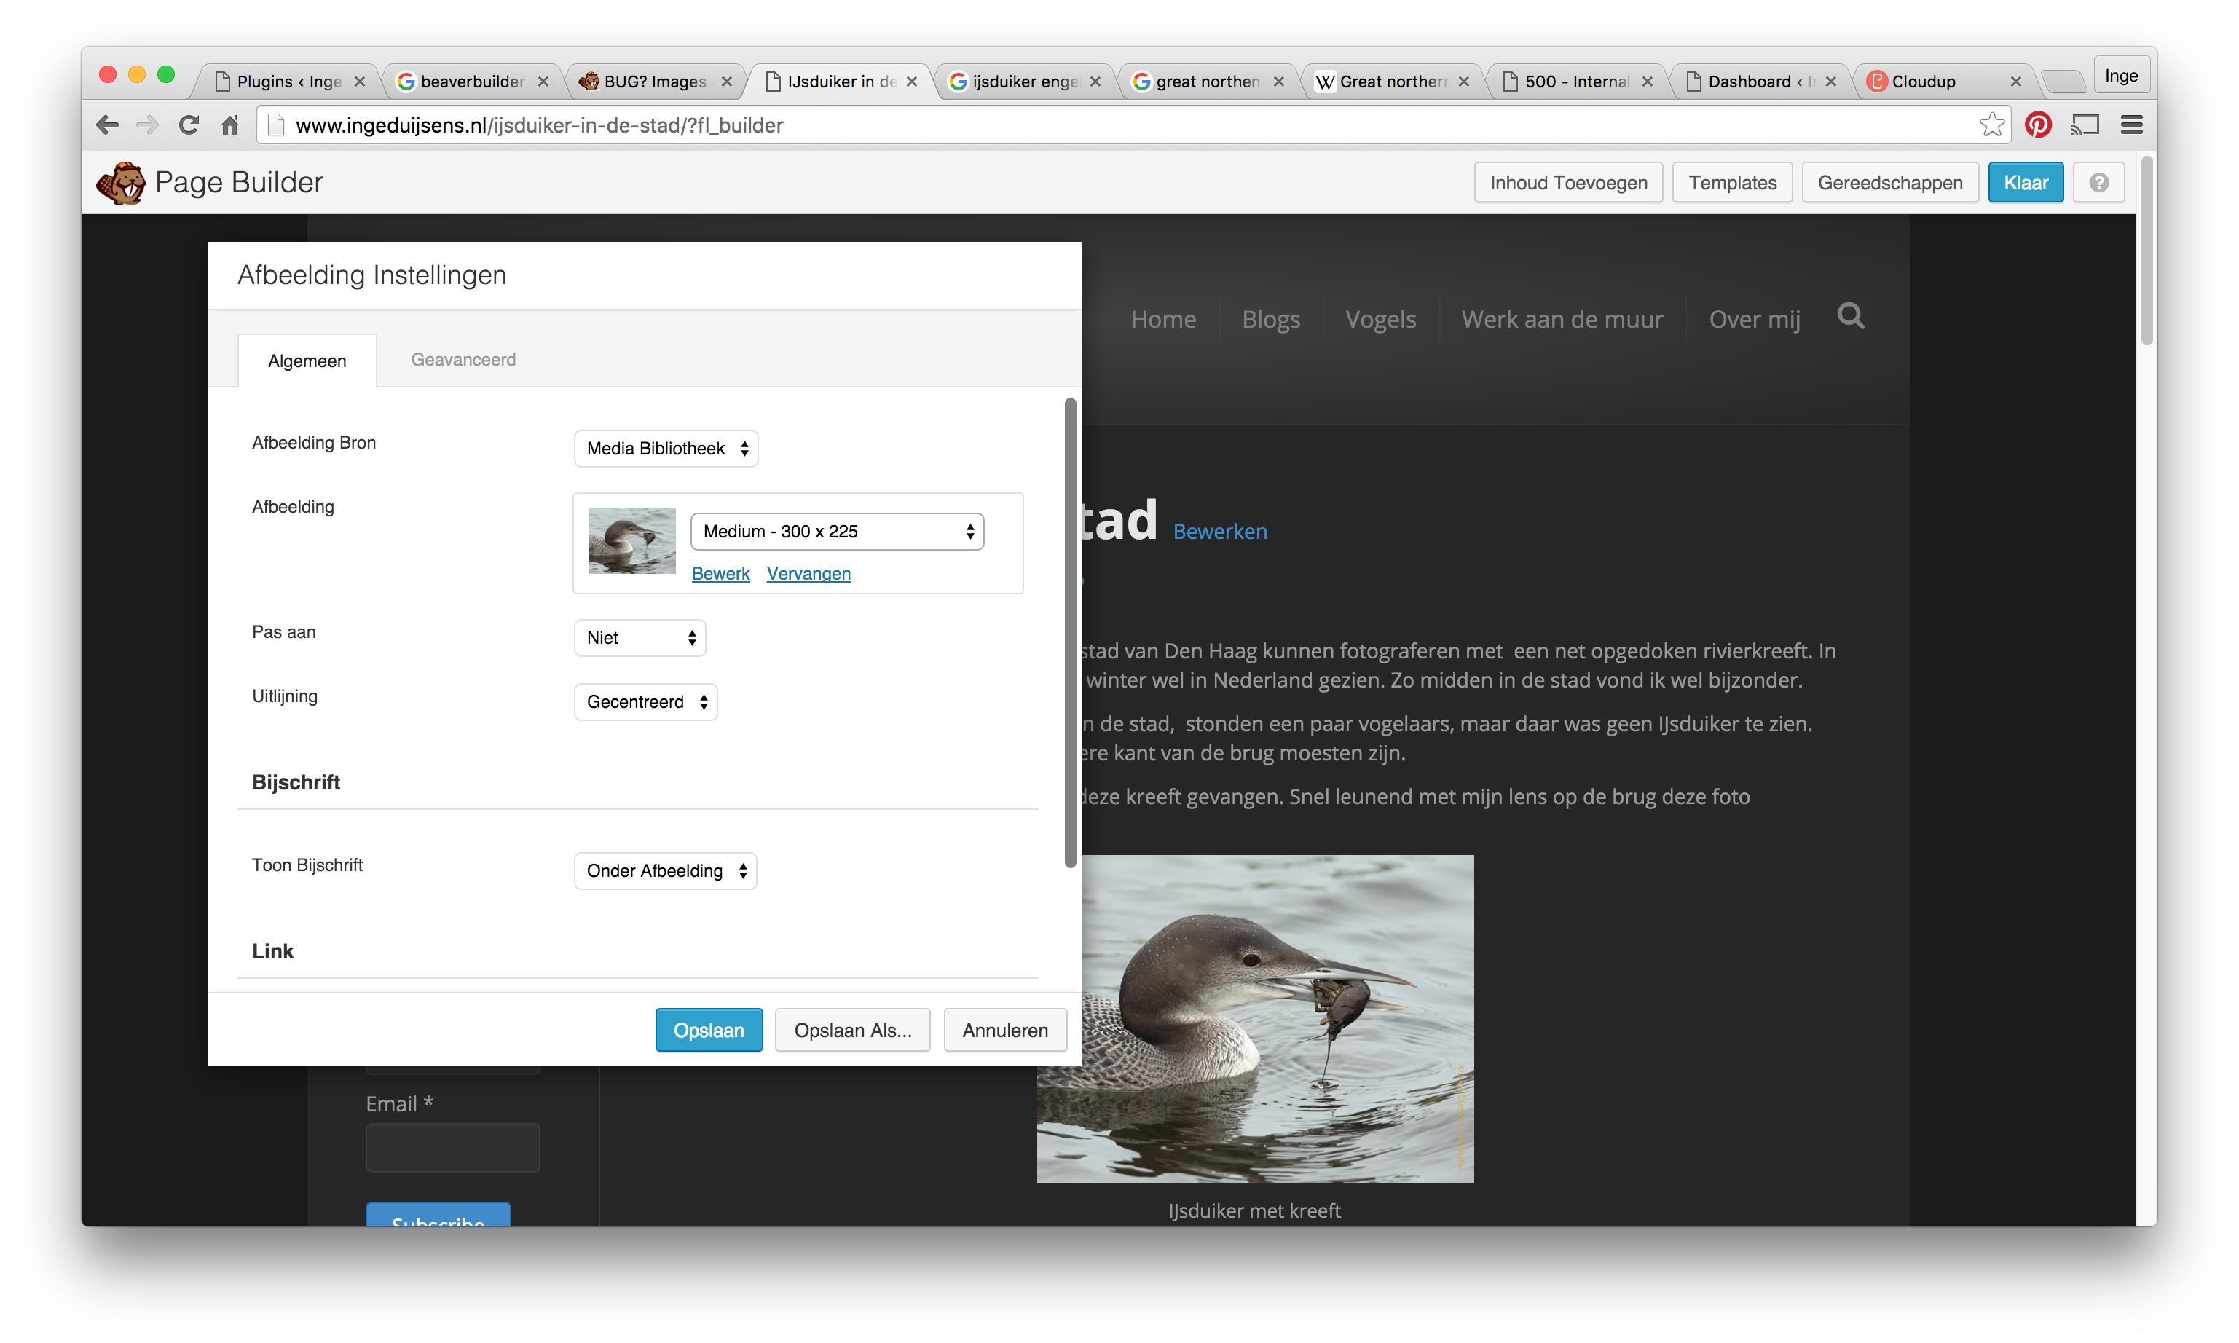The width and height of the screenshot is (2239, 1343).
Task: Close the BUG? Images tab
Action: 727,82
